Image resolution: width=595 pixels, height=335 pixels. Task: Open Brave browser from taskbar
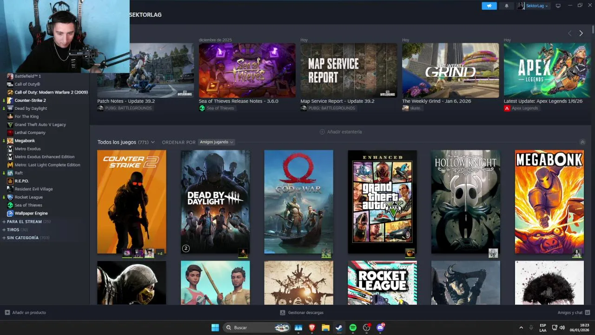pyautogui.click(x=312, y=328)
